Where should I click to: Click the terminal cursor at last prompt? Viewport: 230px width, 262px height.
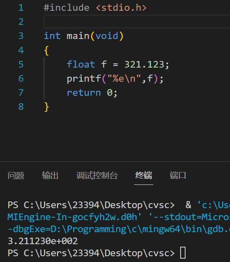(x=183, y=252)
